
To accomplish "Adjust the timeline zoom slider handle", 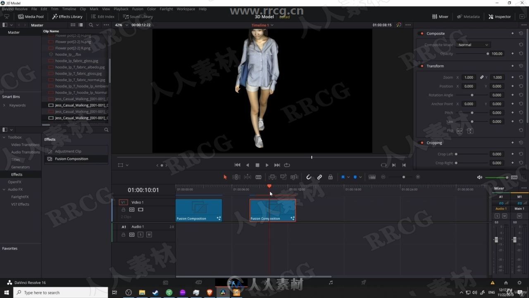I will tap(404, 177).
